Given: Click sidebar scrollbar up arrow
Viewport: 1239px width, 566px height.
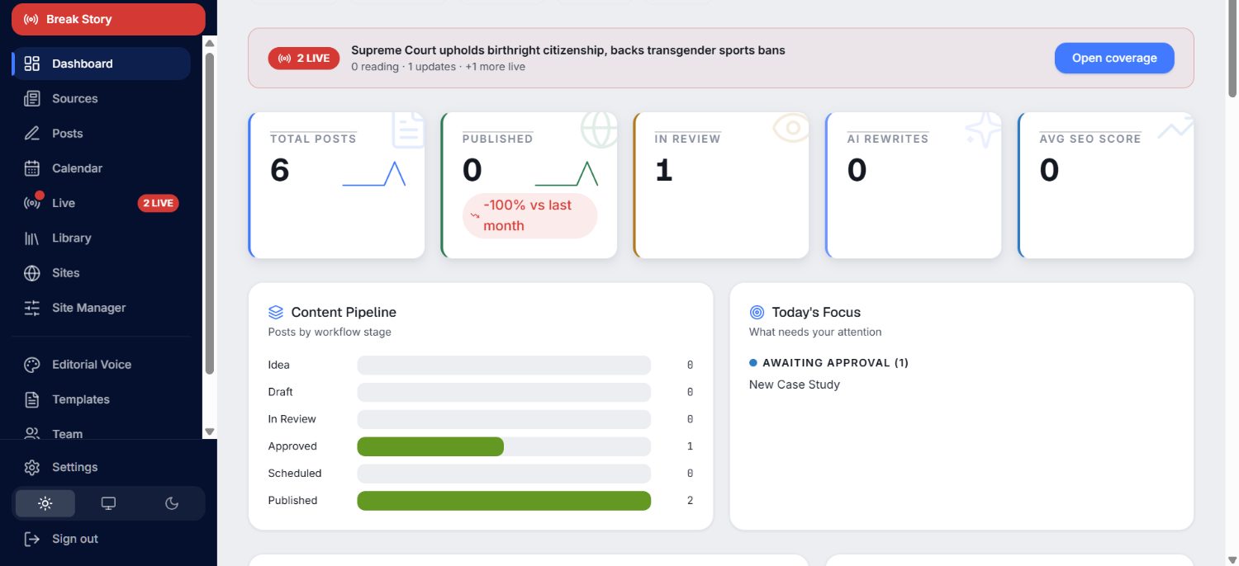Looking at the screenshot, I should pos(210,43).
